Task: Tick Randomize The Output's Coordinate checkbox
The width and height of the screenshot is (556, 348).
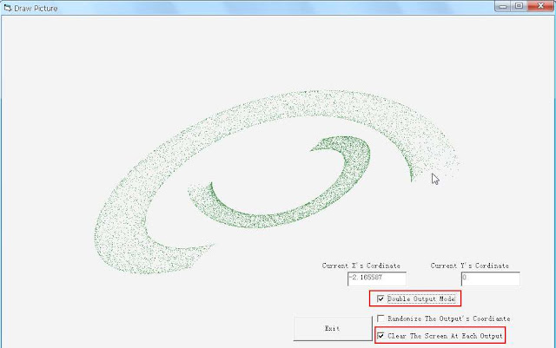Action: (381, 318)
